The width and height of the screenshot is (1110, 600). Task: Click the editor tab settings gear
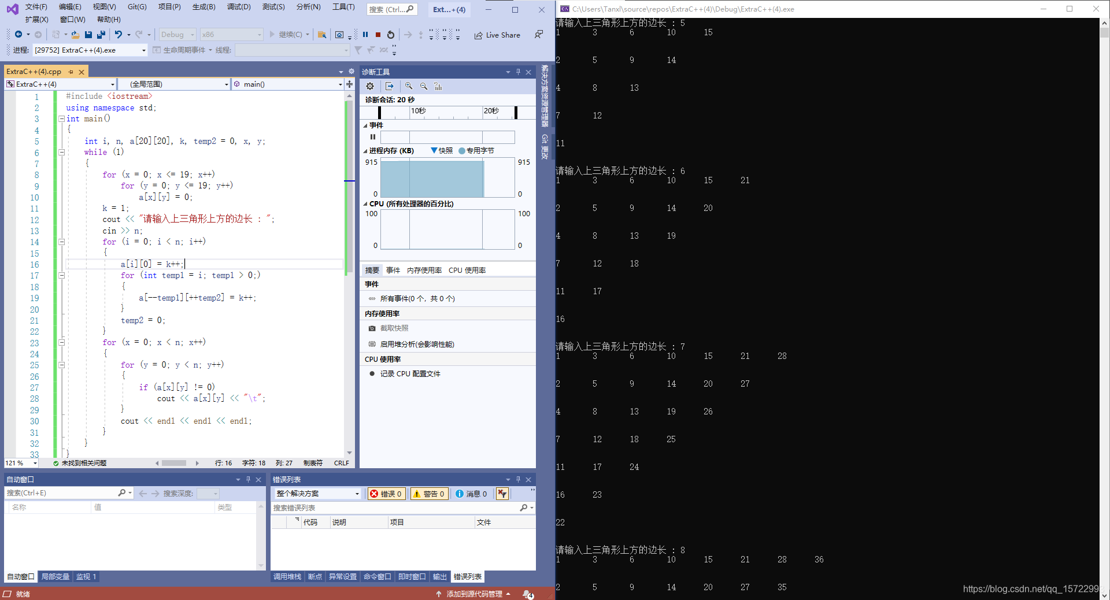pyautogui.click(x=351, y=72)
